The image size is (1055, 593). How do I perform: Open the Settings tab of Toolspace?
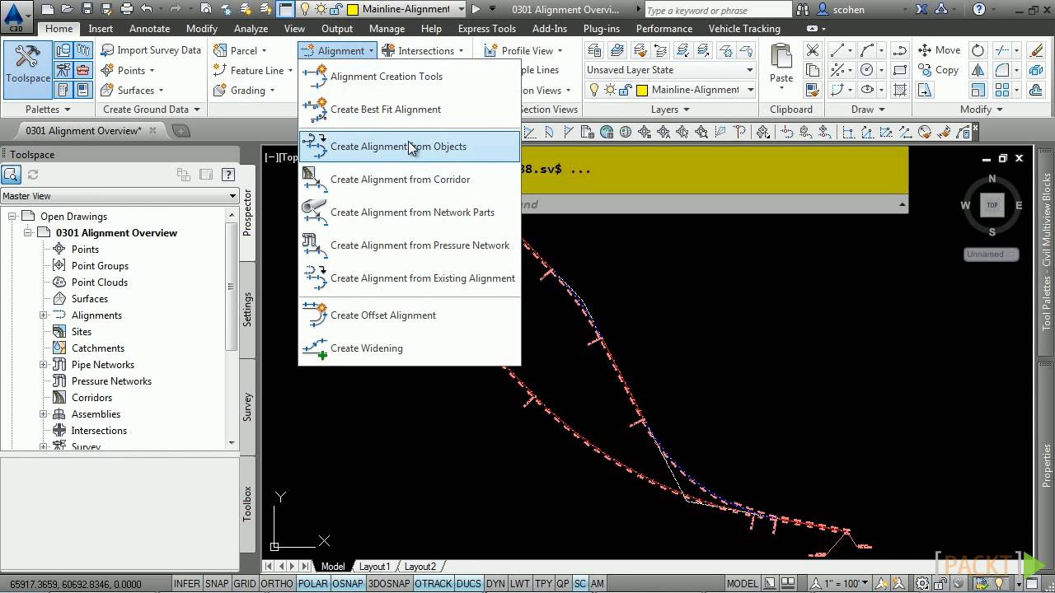[x=247, y=309]
